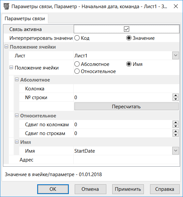
Task: Confirm the dialog with the OK button
Action: 53,189
